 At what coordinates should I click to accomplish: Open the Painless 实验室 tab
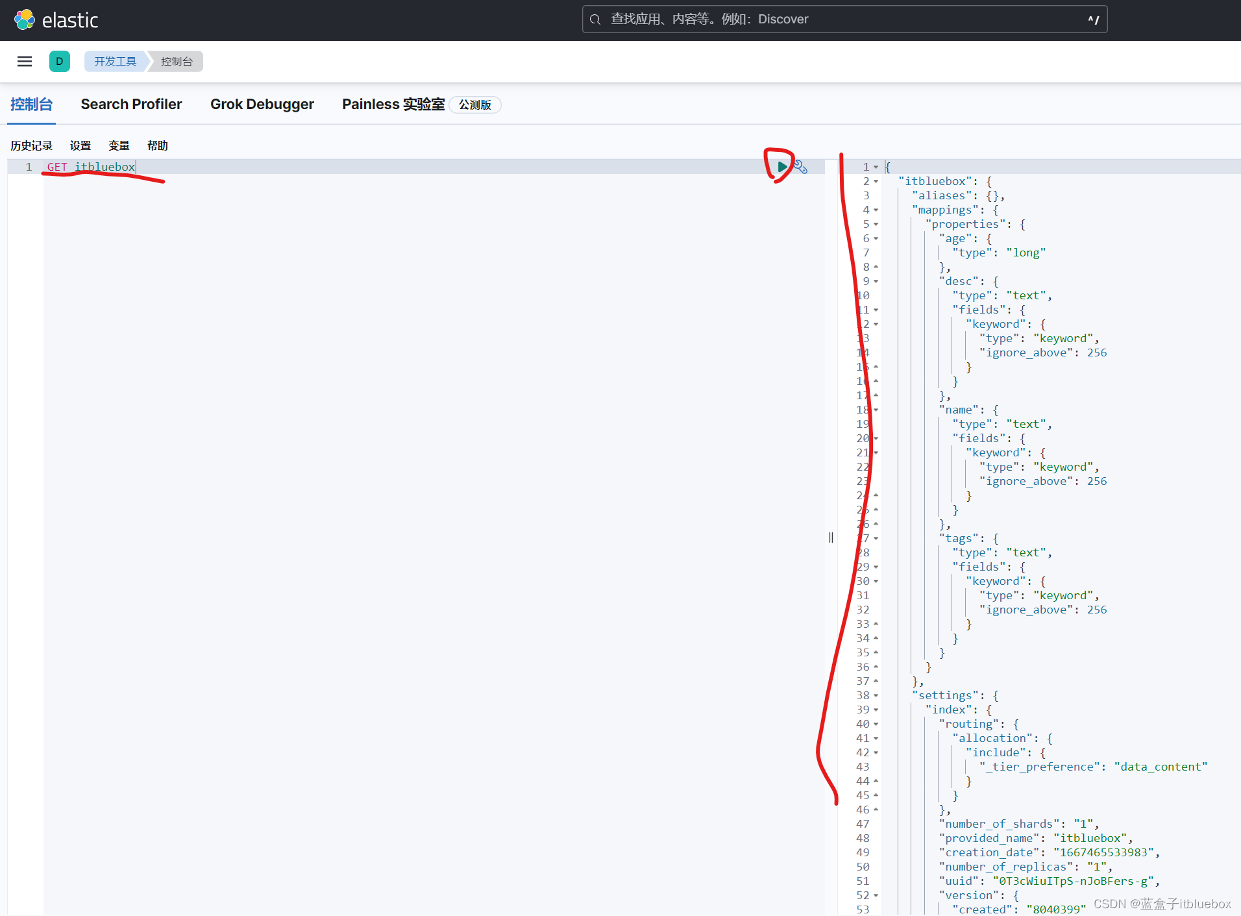click(393, 105)
